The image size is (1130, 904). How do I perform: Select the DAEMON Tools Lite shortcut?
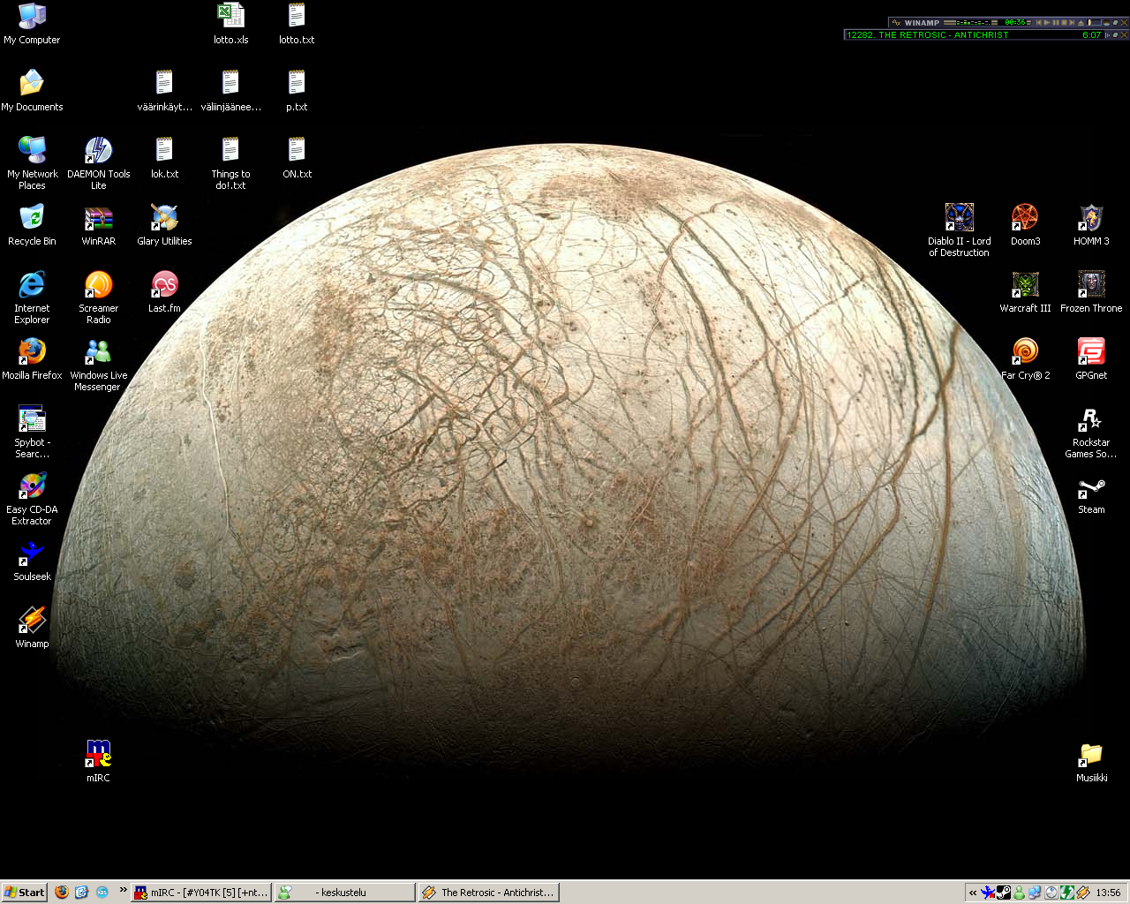pos(98,151)
